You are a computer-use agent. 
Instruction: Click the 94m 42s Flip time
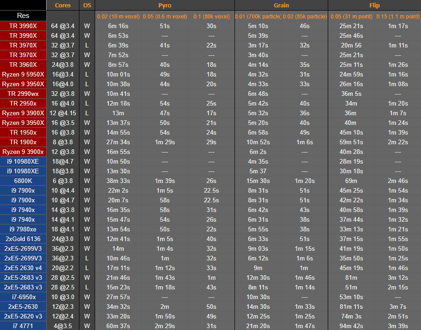tap(351, 326)
